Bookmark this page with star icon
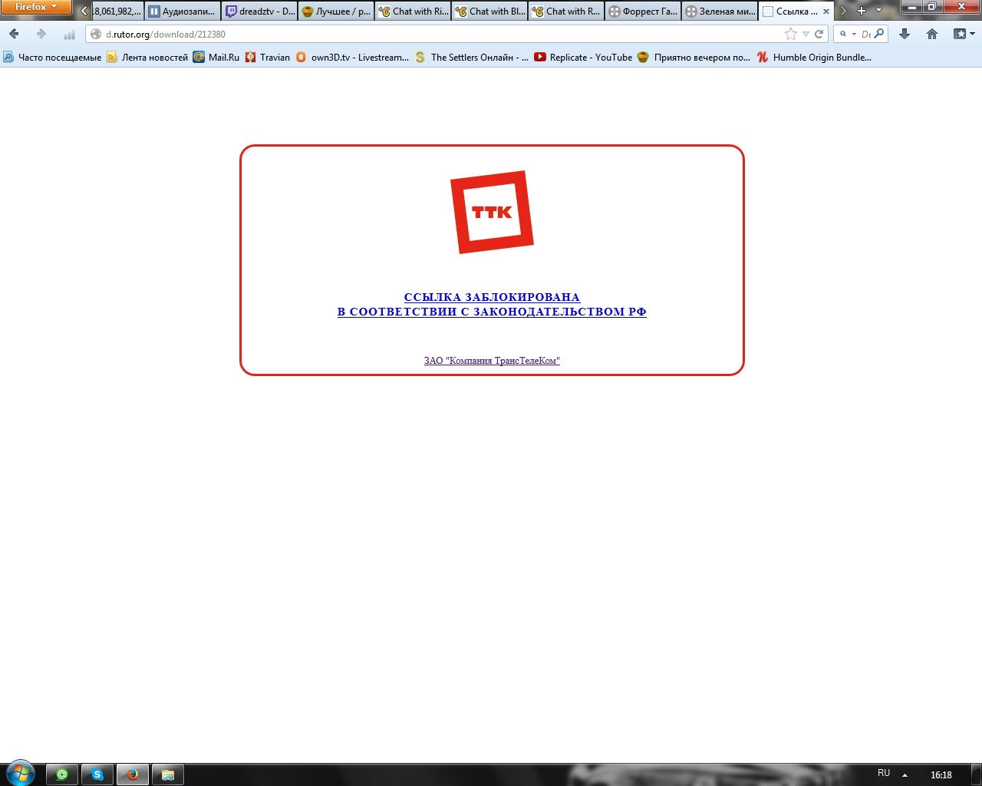 (791, 34)
